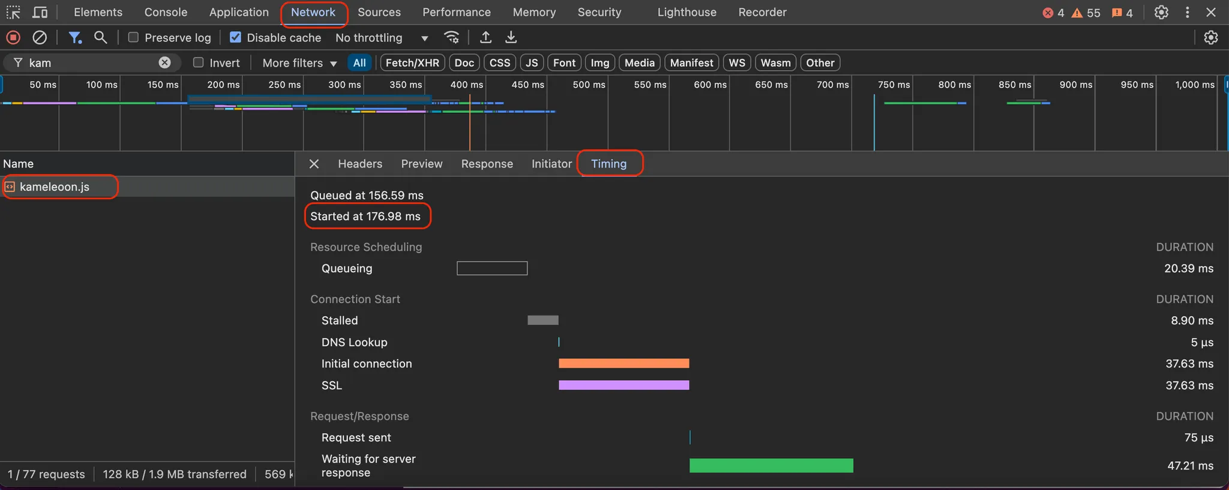The height and width of the screenshot is (490, 1229).
Task: Clear the kam filter text
Action: (x=165, y=63)
